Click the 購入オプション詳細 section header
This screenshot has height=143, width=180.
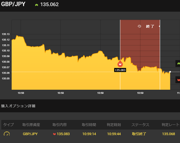point(18,106)
